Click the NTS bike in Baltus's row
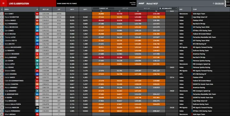Viewport: 230px width, 116px height. pyautogui.click(x=181, y=44)
